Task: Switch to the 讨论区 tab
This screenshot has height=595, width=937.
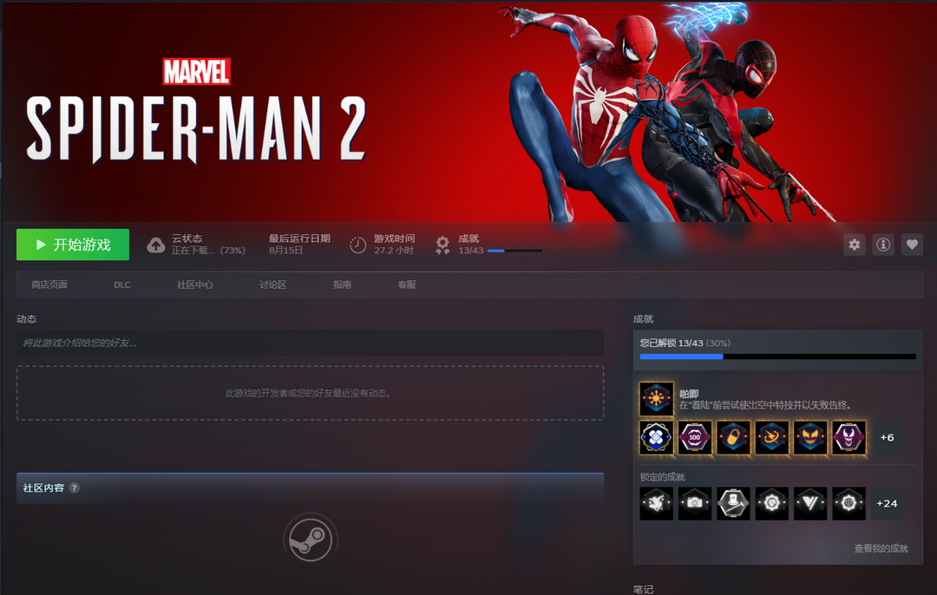Action: [x=273, y=285]
